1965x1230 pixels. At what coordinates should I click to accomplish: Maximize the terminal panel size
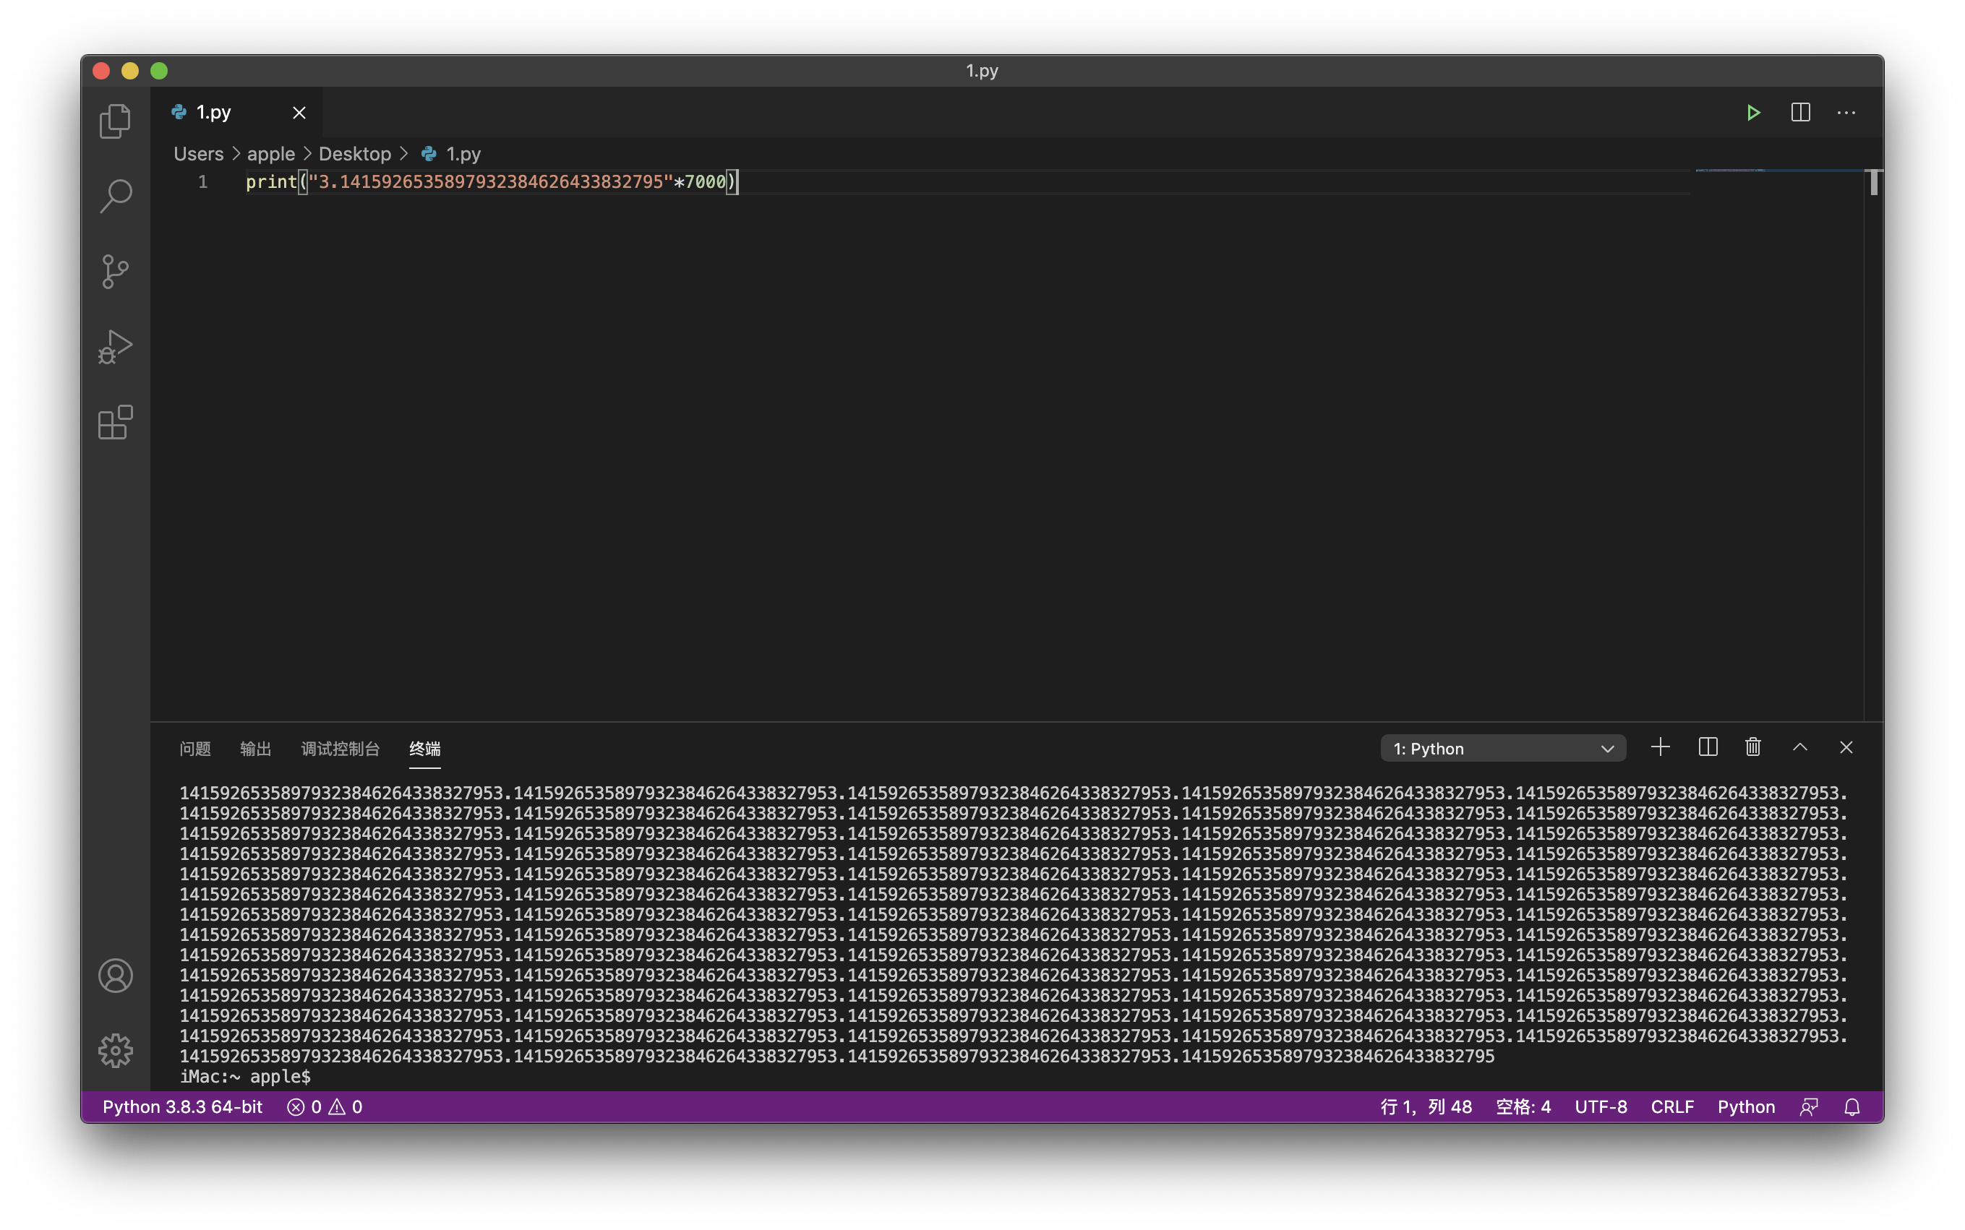pos(1800,747)
